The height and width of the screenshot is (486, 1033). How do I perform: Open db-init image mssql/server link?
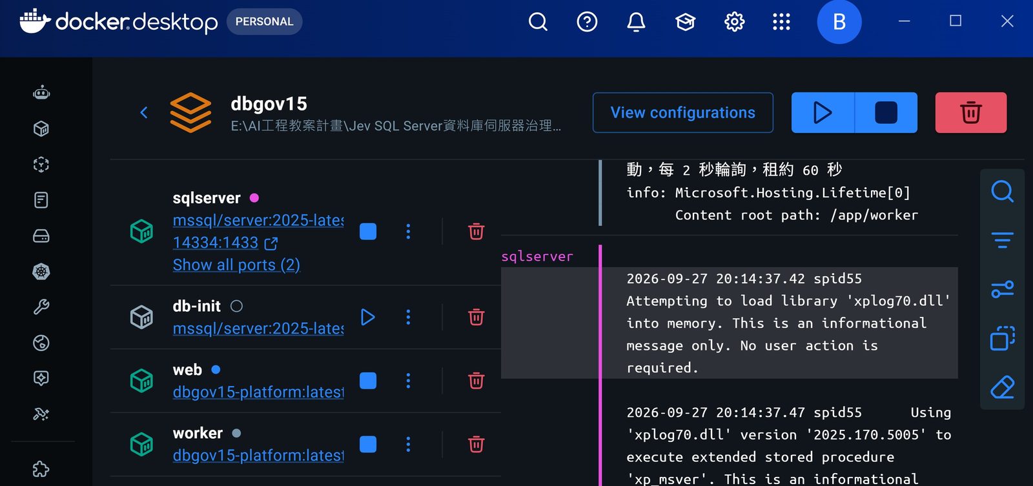pos(258,329)
